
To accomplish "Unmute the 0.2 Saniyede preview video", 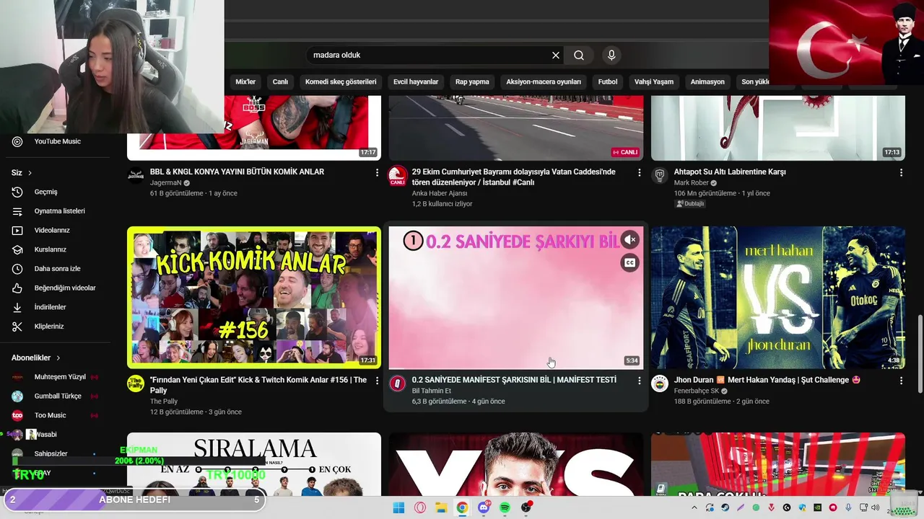I will point(630,239).
